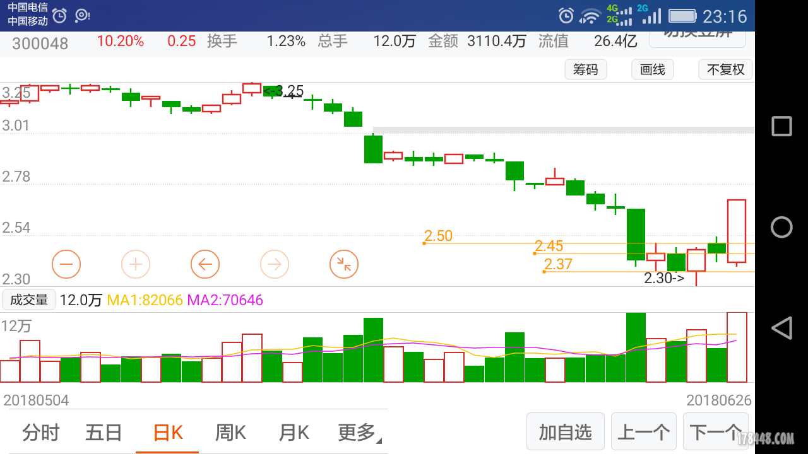This screenshot has height=454, width=808.
Task: Go to the next stock with 下一个
Action: [716, 432]
